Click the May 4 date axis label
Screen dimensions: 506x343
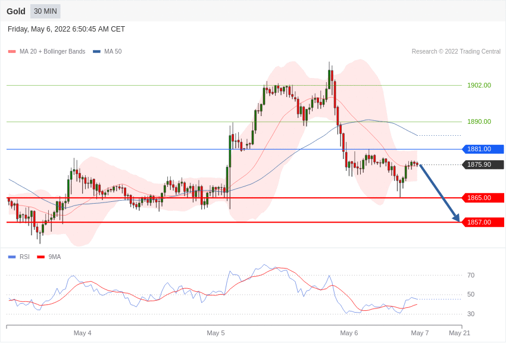82,333
